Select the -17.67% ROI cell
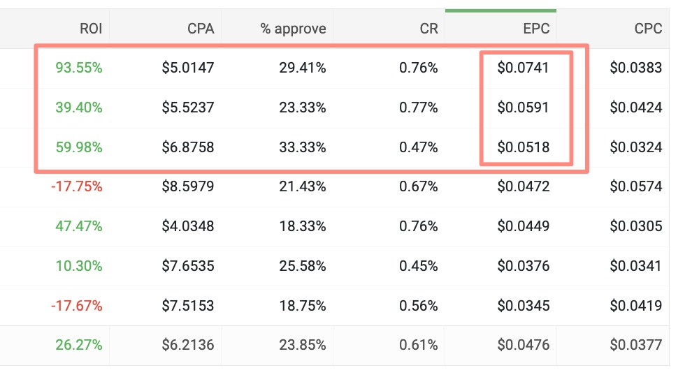Viewport: 699px width, 384px height. 76,305
